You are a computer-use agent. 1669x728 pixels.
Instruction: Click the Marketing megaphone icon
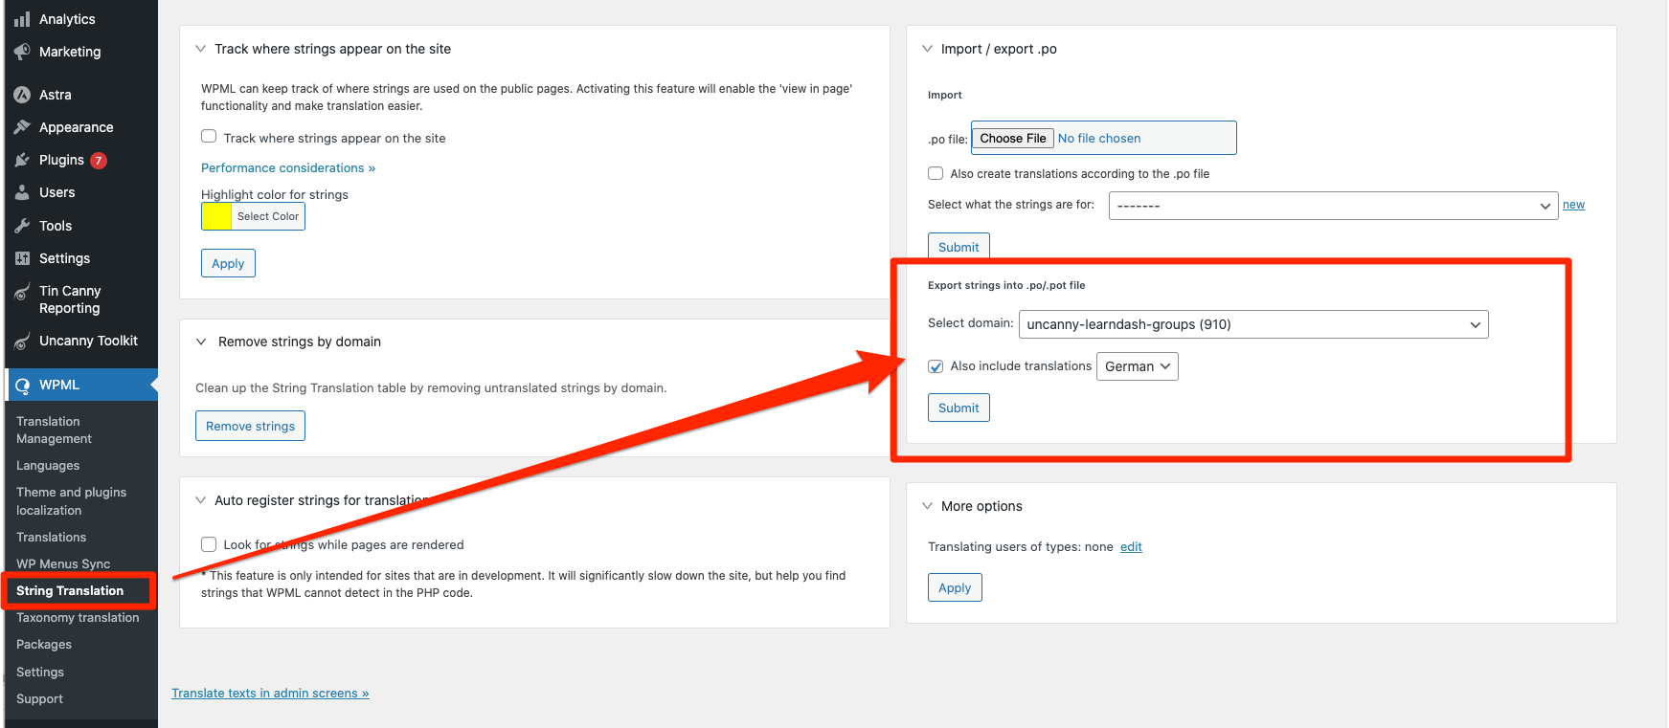[22, 52]
